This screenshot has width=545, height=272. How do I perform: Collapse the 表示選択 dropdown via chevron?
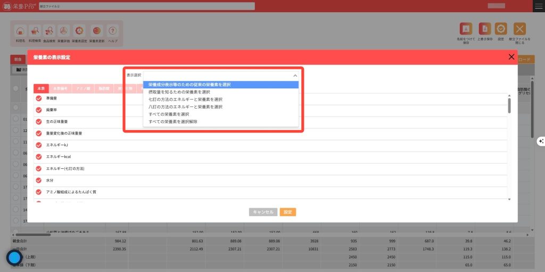pyautogui.click(x=295, y=76)
